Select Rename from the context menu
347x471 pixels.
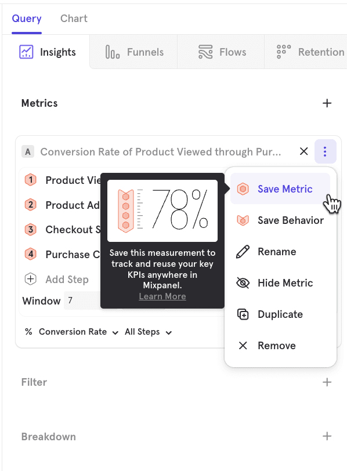pyautogui.click(x=280, y=252)
